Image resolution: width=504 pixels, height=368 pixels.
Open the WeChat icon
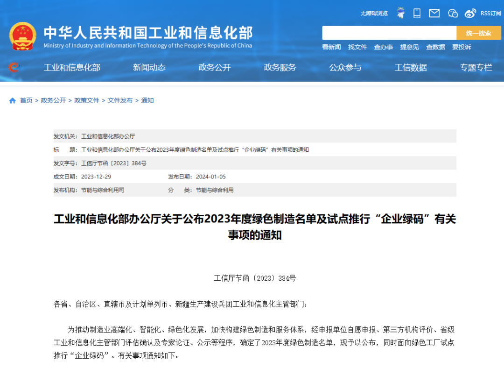pyautogui.click(x=453, y=13)
